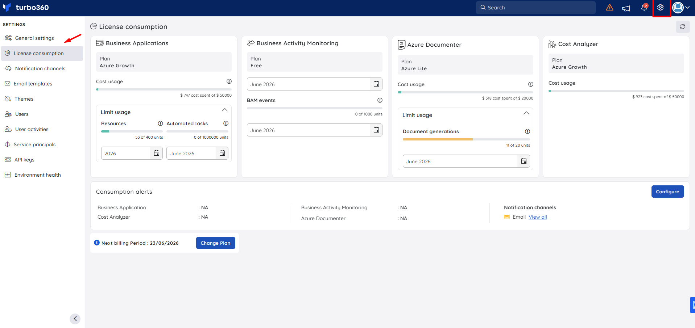
Task: Collapse the settings sidebar
Action: point(75,319)
